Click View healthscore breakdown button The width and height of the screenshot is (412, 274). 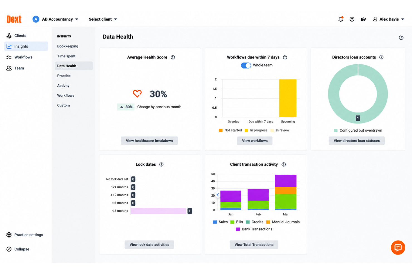click(x=149, y=141)
